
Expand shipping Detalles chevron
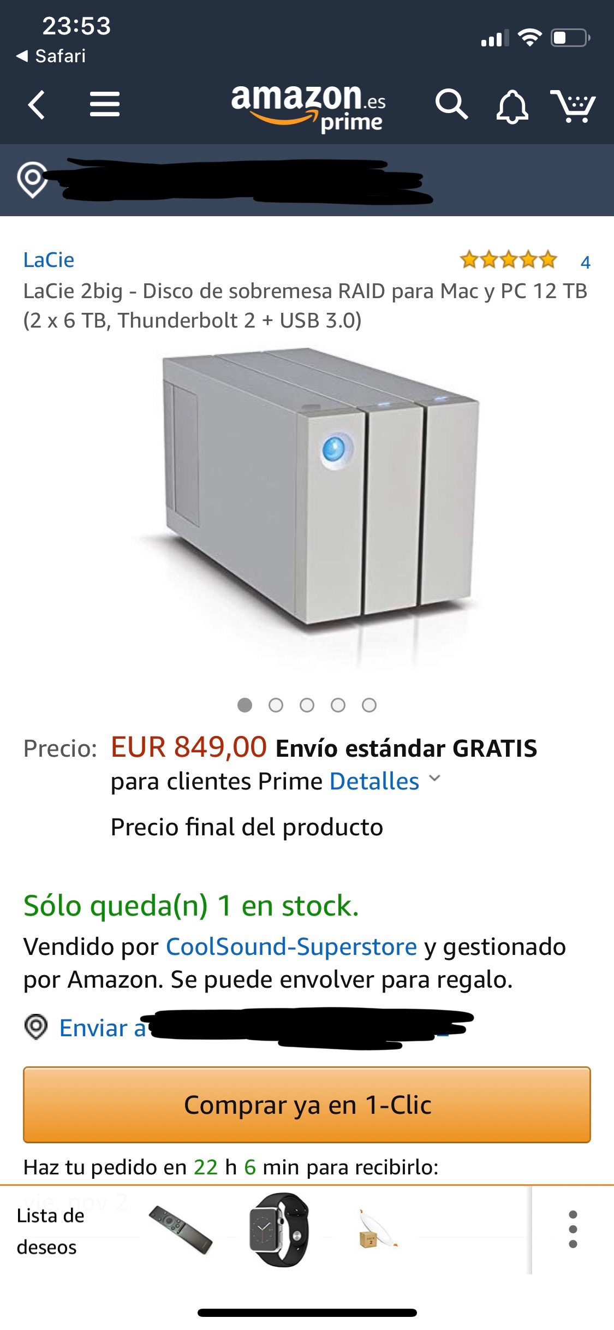434,779
